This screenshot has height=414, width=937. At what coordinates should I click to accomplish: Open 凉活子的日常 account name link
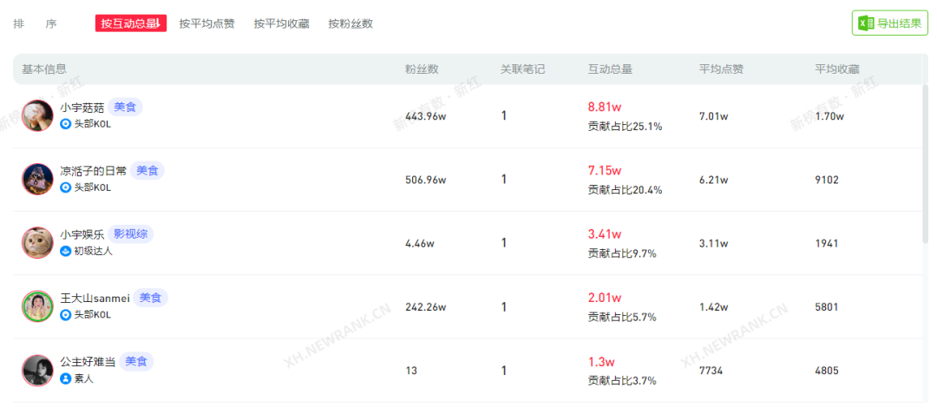coord(93,171)
